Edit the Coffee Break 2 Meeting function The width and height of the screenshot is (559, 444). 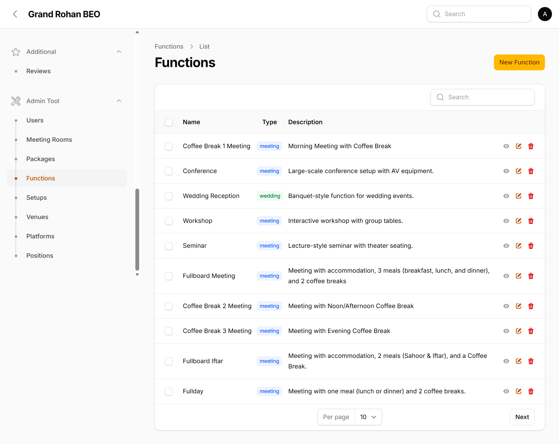[x=519, y=306]
